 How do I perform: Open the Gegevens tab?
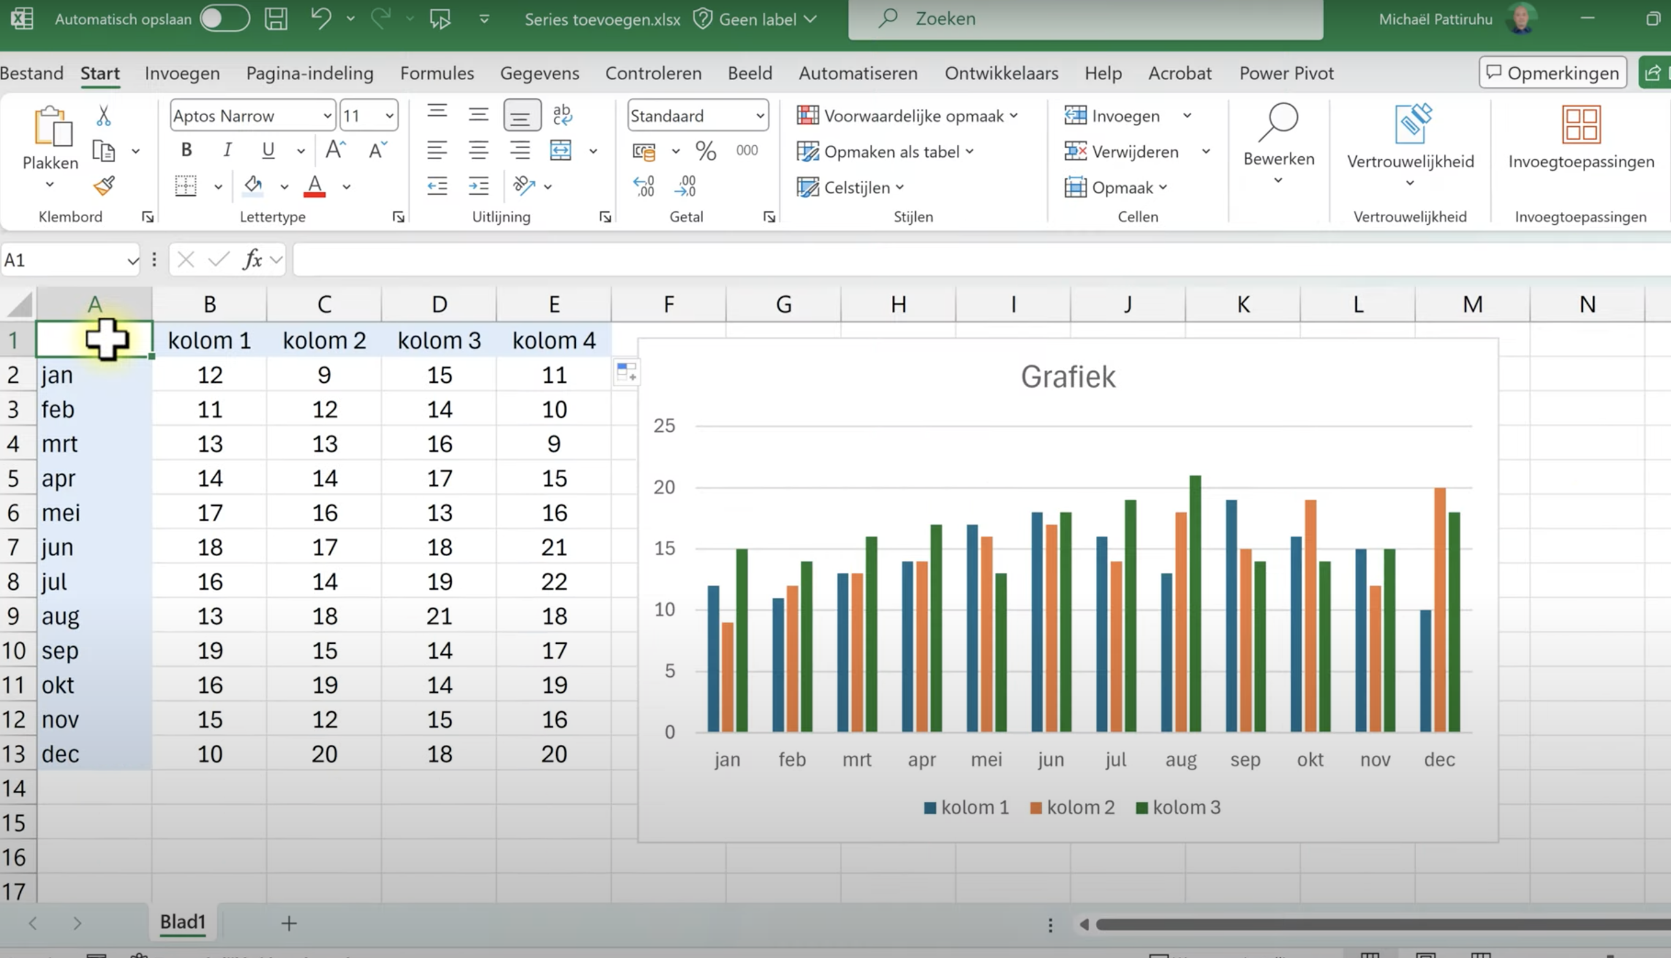(x=540, y=73)
